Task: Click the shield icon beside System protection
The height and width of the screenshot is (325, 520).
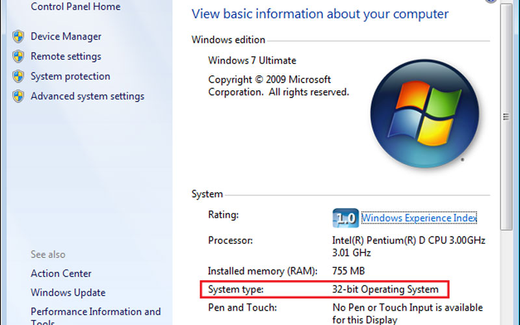Action: (x=18, y=76)
